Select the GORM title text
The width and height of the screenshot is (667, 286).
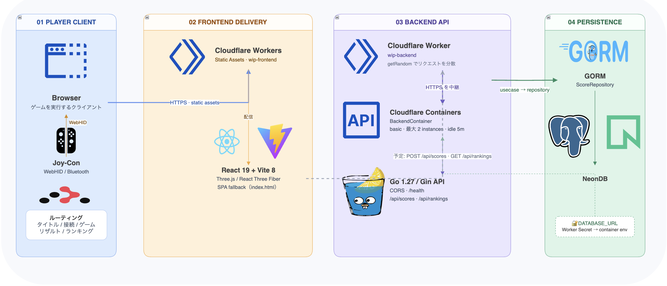coord(595,76)
